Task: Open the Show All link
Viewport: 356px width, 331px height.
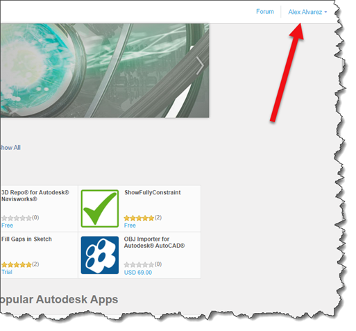Action: pos(10,148)
